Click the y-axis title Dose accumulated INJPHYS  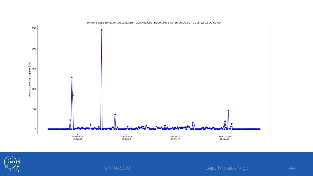(x=30, y=80)
